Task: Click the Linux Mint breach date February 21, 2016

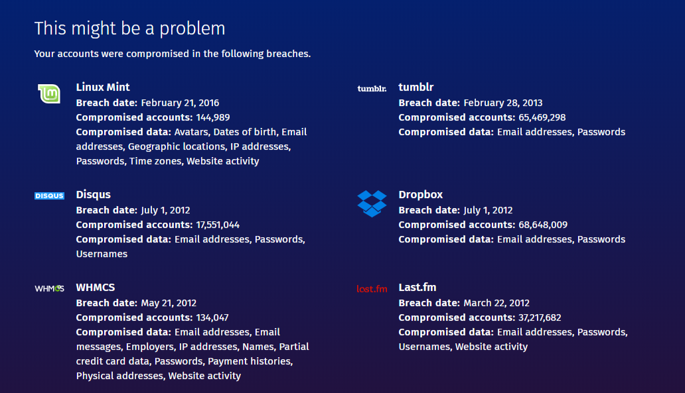Action: tap(180, 103)
